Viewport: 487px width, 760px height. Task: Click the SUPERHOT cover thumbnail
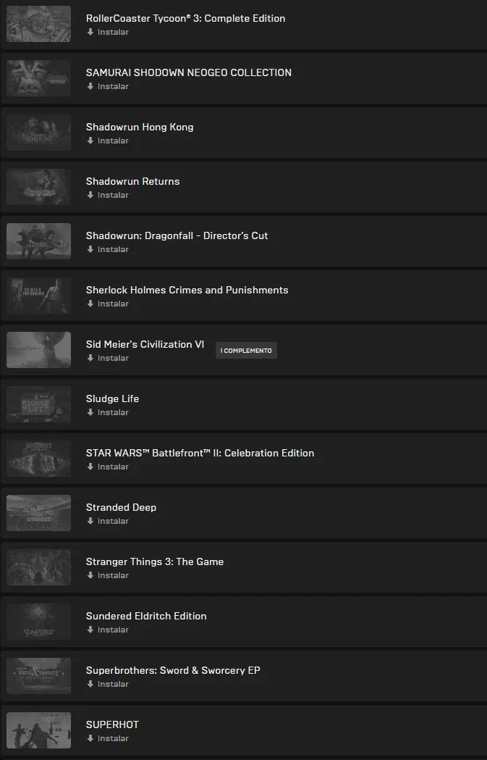click(39, 730)
